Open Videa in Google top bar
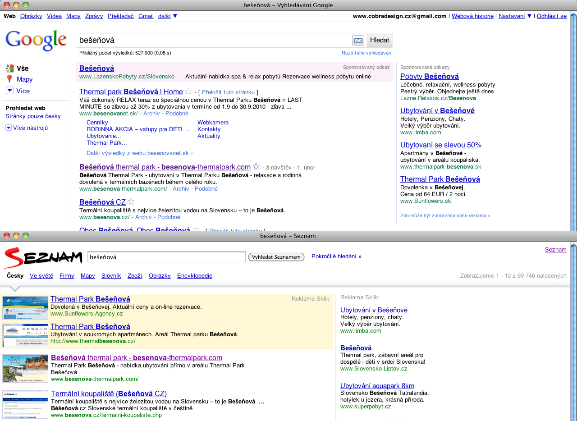Image resolution: width=577 pixels, height=421 pixels. [x=54, y=16]
